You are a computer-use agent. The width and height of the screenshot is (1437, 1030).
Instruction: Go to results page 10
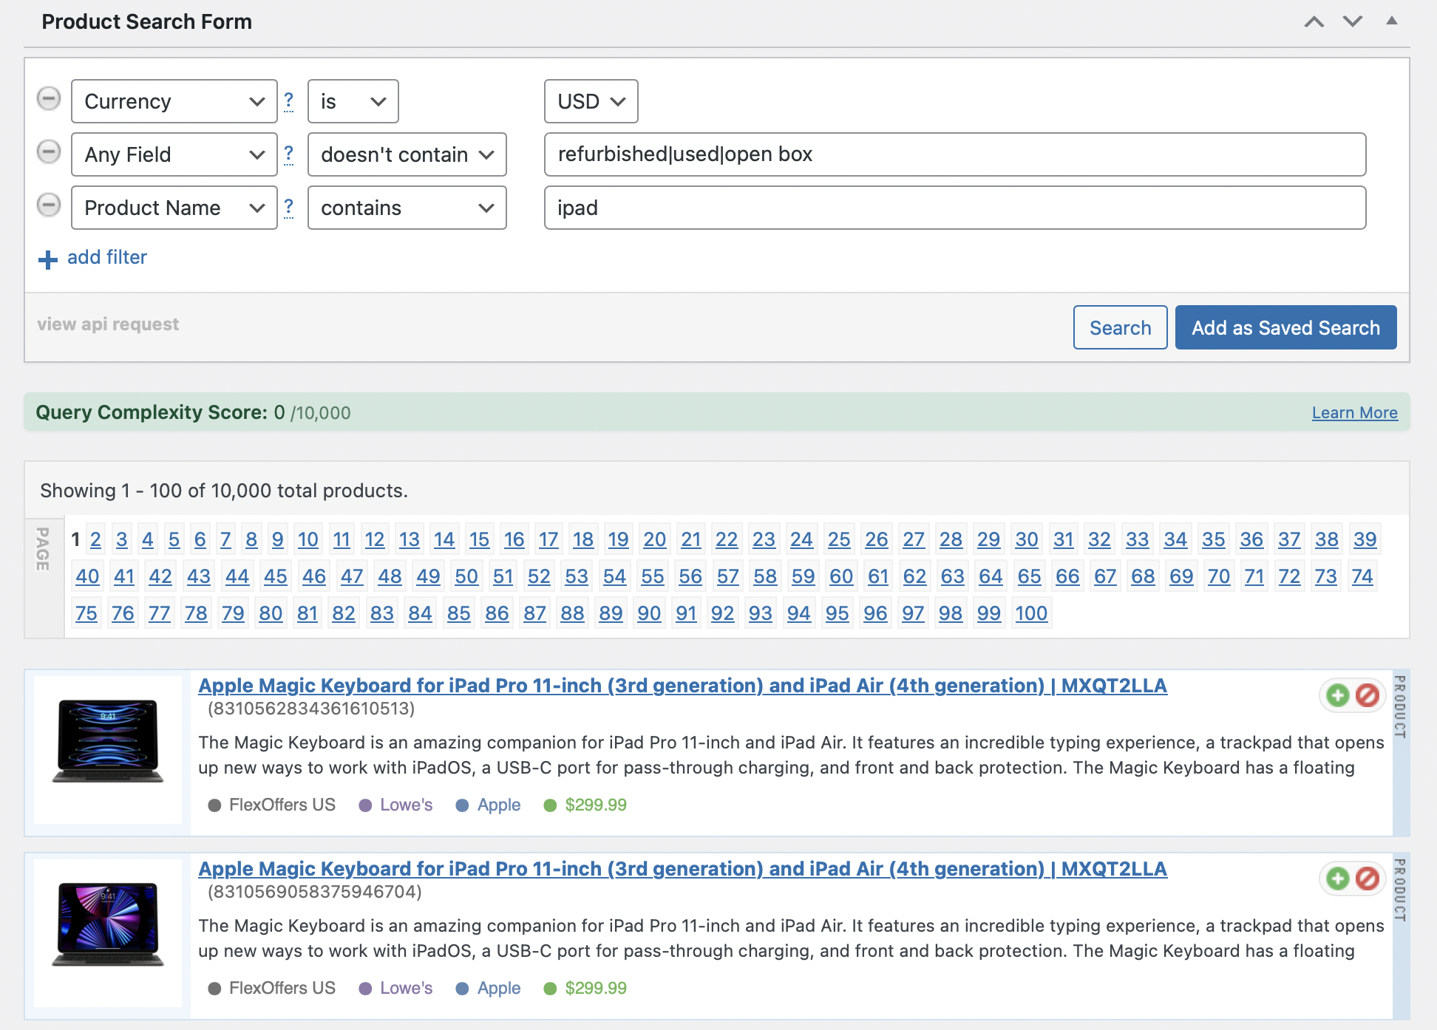(x=308, y=539)
